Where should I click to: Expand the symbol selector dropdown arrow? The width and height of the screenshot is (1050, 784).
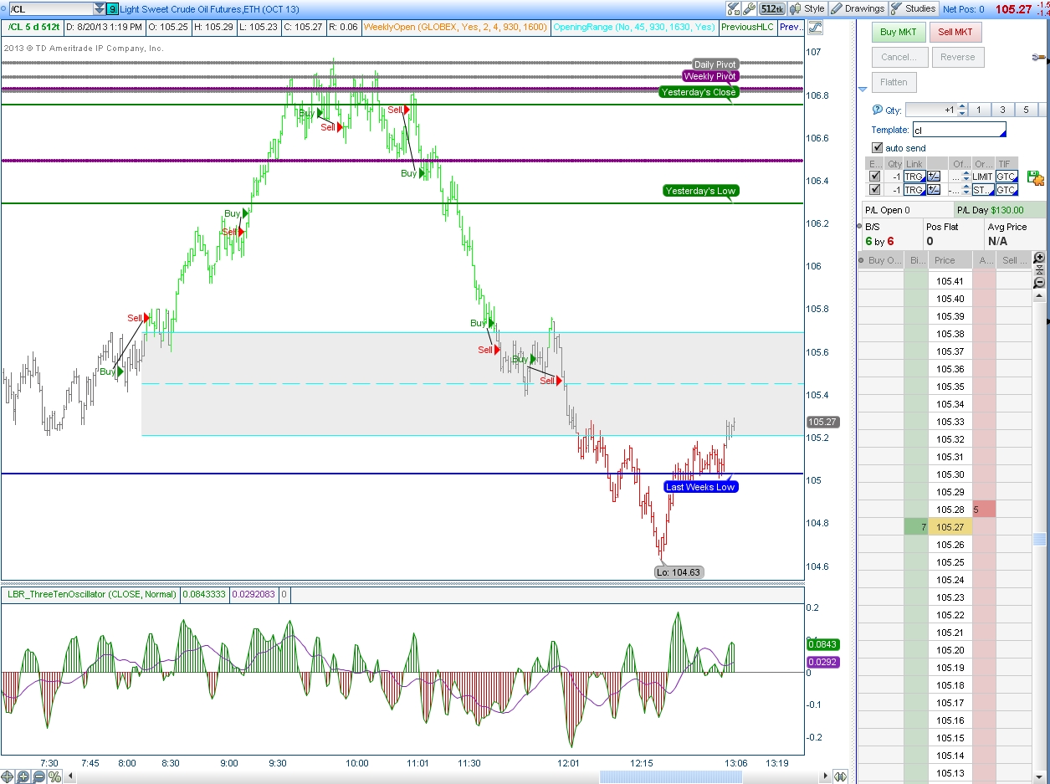(100, 8)
